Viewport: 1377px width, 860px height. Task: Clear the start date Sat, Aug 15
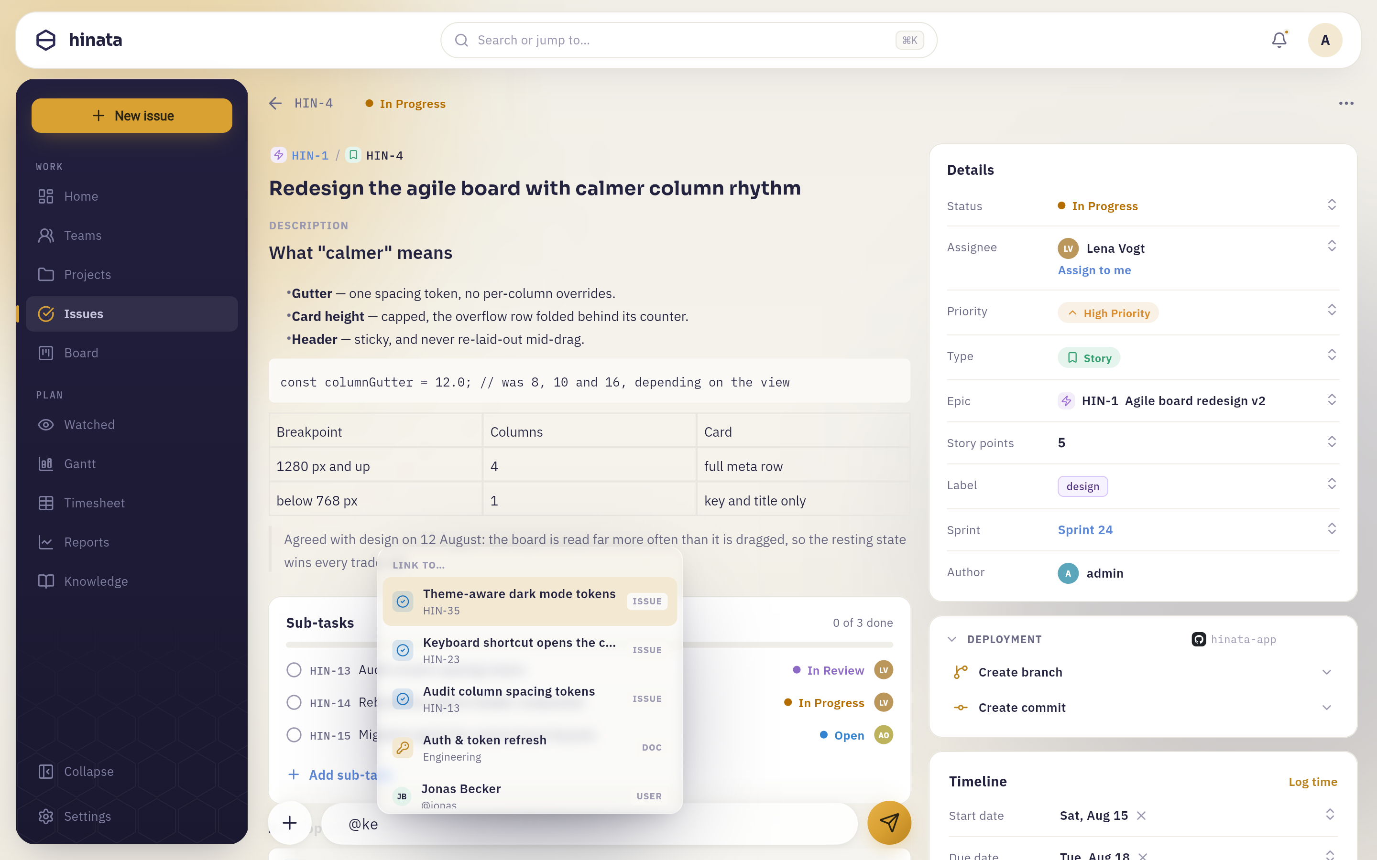click(1141, 816)
